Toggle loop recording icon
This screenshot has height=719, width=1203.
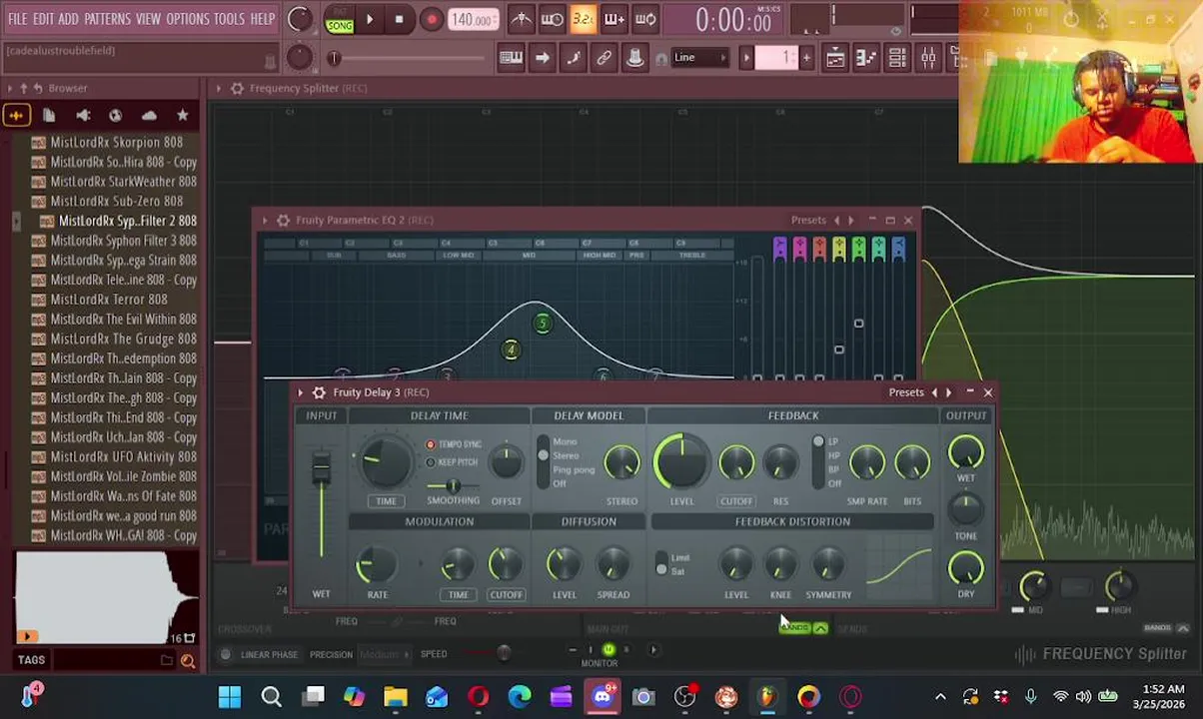tap(645, 19)
